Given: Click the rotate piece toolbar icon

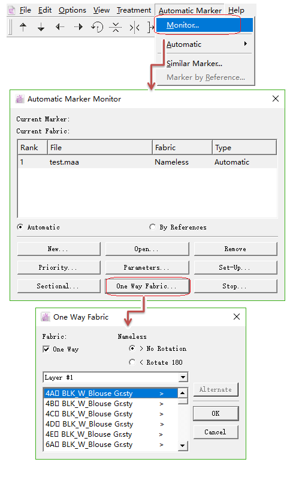Looking at the screenshot, I should click(x=97, y=27).
